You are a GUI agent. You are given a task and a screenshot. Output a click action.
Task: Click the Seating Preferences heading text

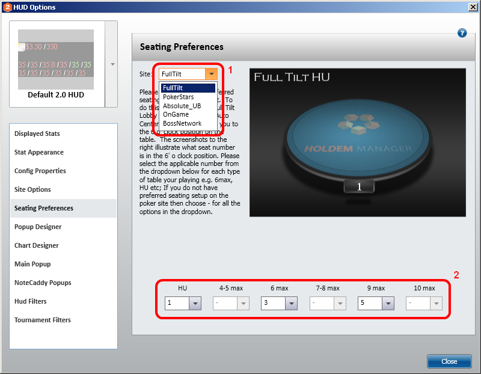(x=182, y=47)
